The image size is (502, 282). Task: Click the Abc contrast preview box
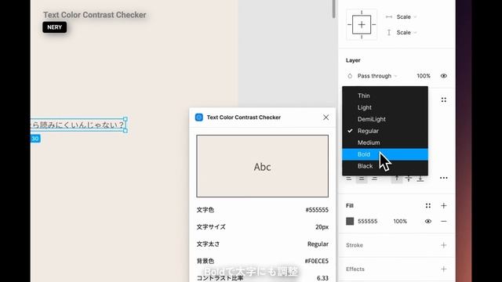(262, 166)
